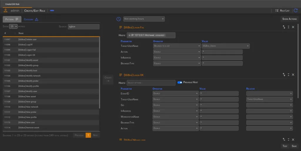Sort the table by # column
The image size is (301, 151).
pos(10,33)
